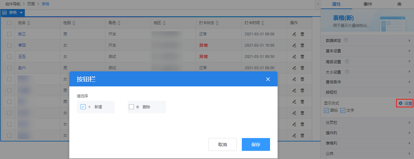The height and width of the screenshot is (159, 414).
Task: Click the trash icon in 李四 row
Action: pos(302,45)
